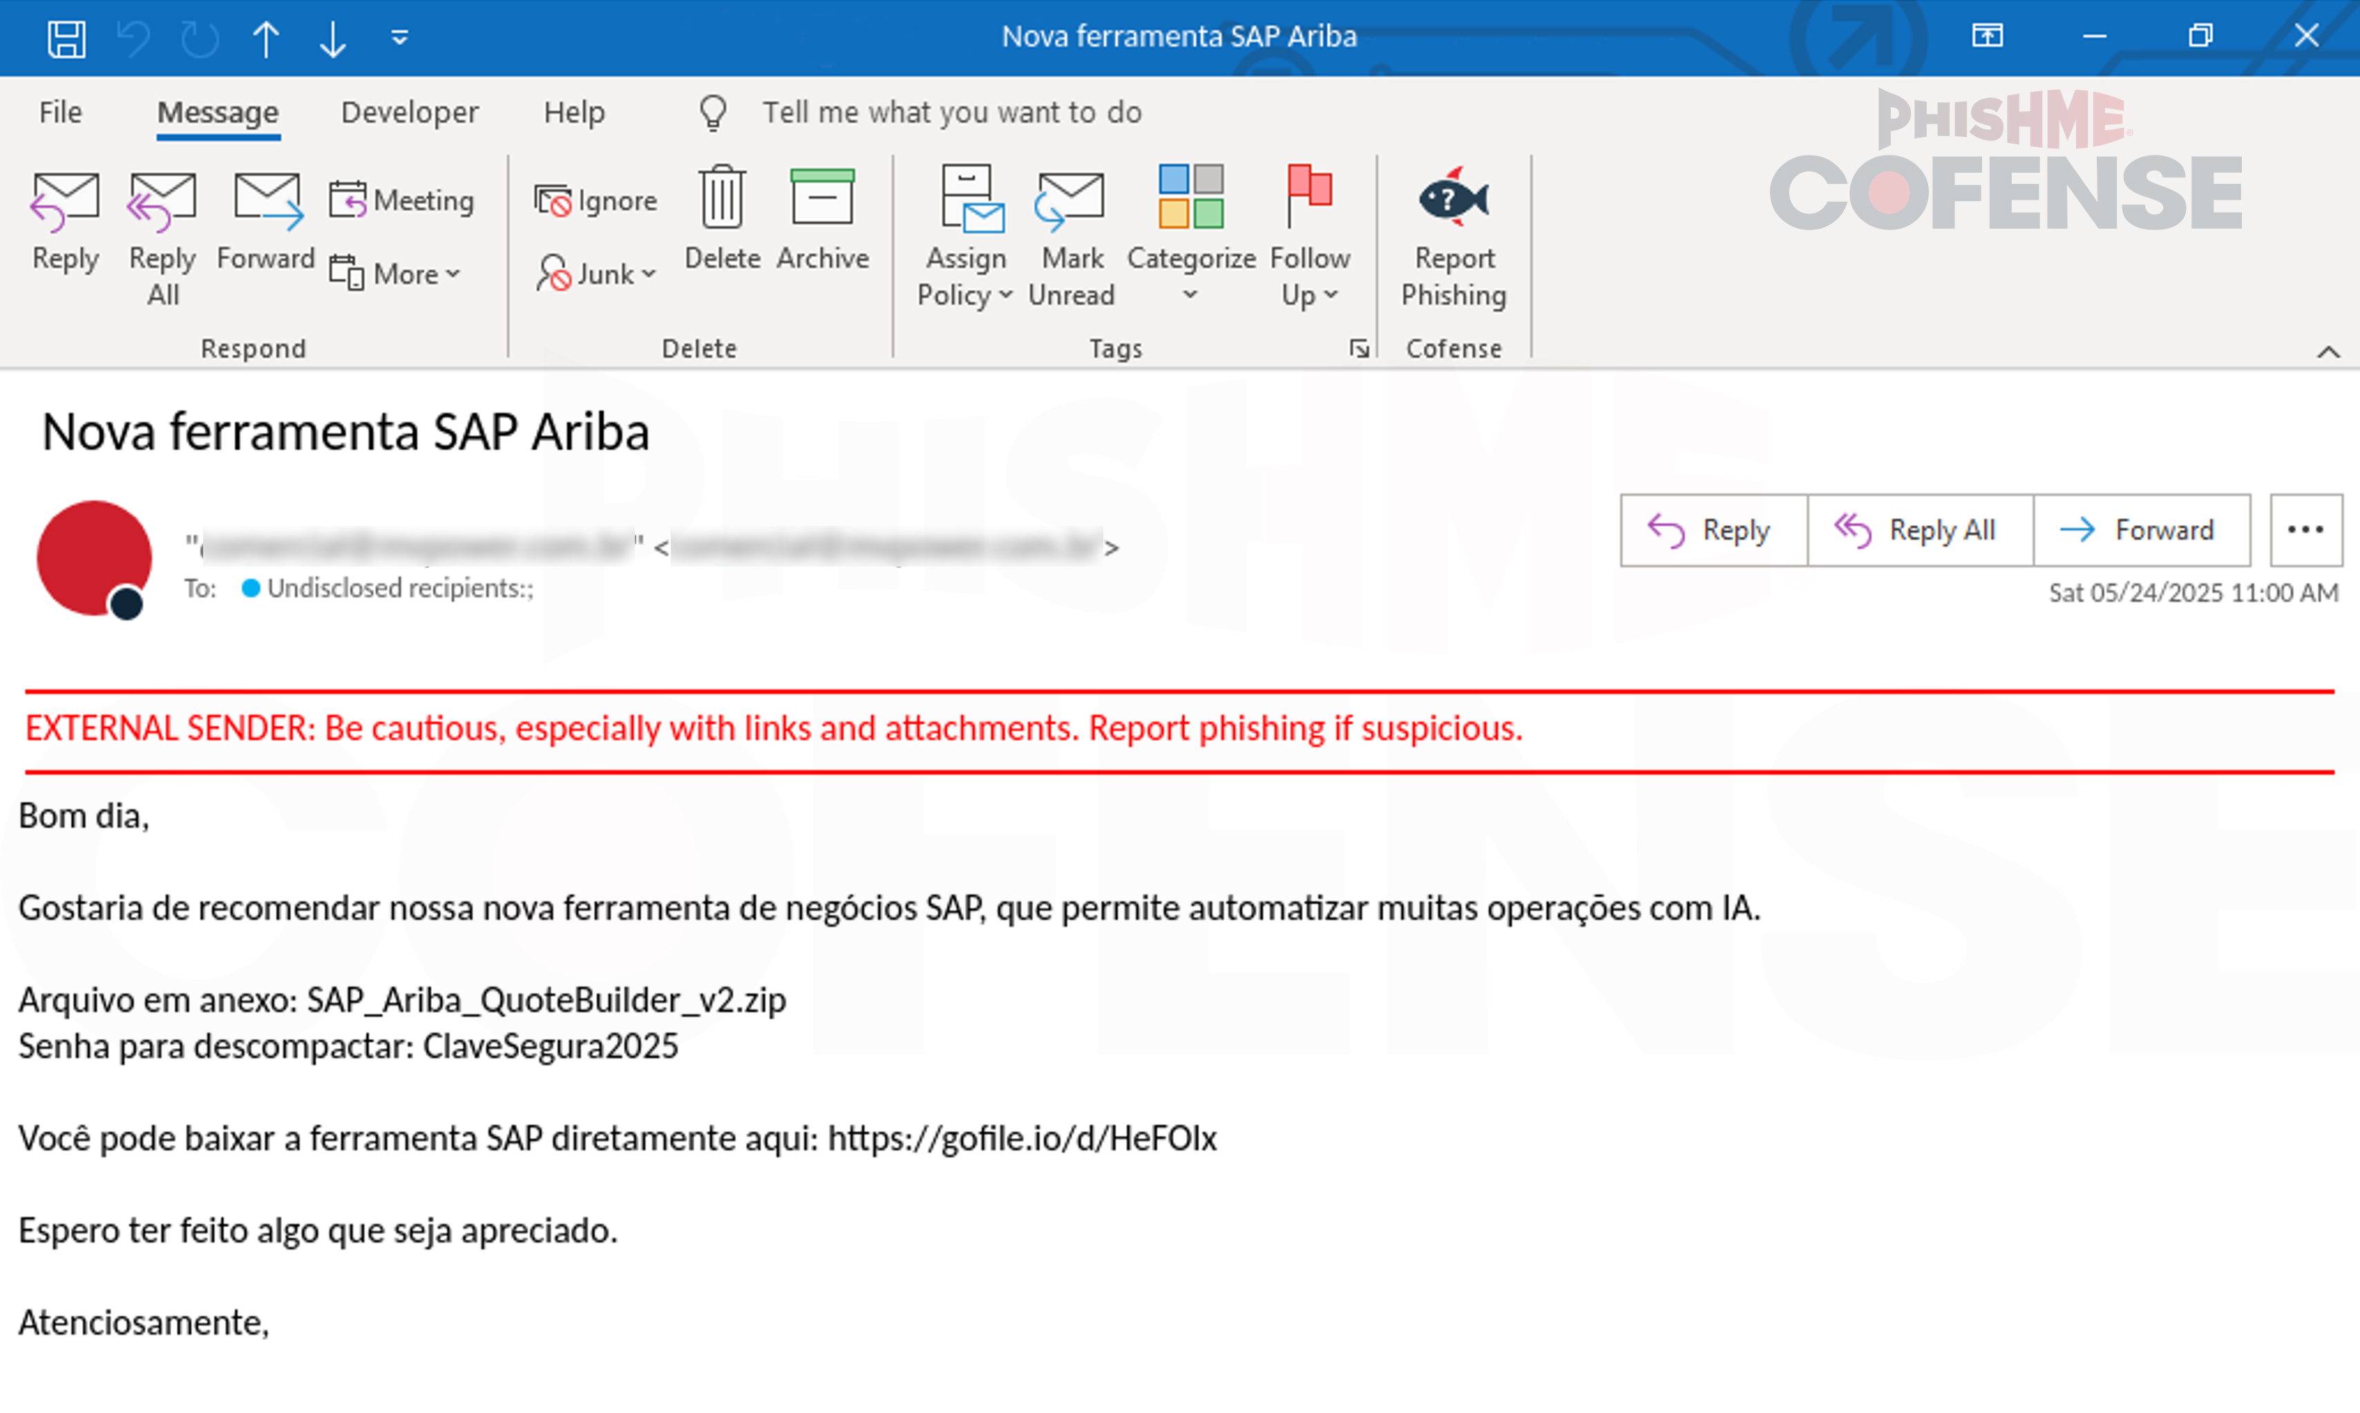The height and width of the screenshot is (1413, 2360).
Task: Open the Help tab
Action: [x=574, y=113]
